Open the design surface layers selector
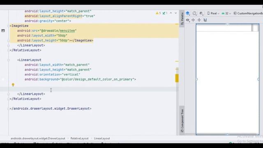This screenshot has height=148, width=263. click(x=188, y=13)
